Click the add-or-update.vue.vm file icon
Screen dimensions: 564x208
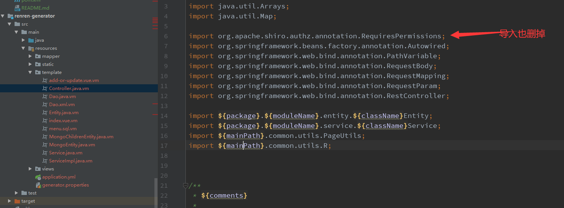click(x=45, y=80)
